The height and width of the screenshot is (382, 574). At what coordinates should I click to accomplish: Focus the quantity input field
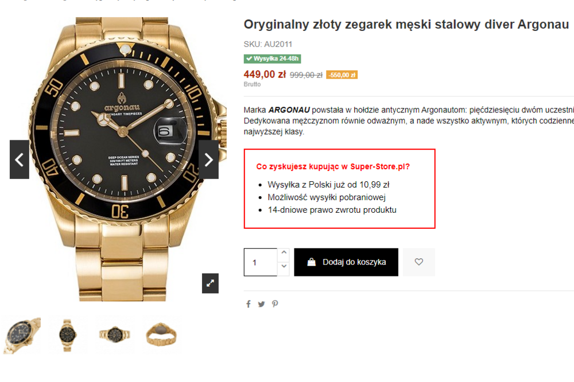coord(261,262)
